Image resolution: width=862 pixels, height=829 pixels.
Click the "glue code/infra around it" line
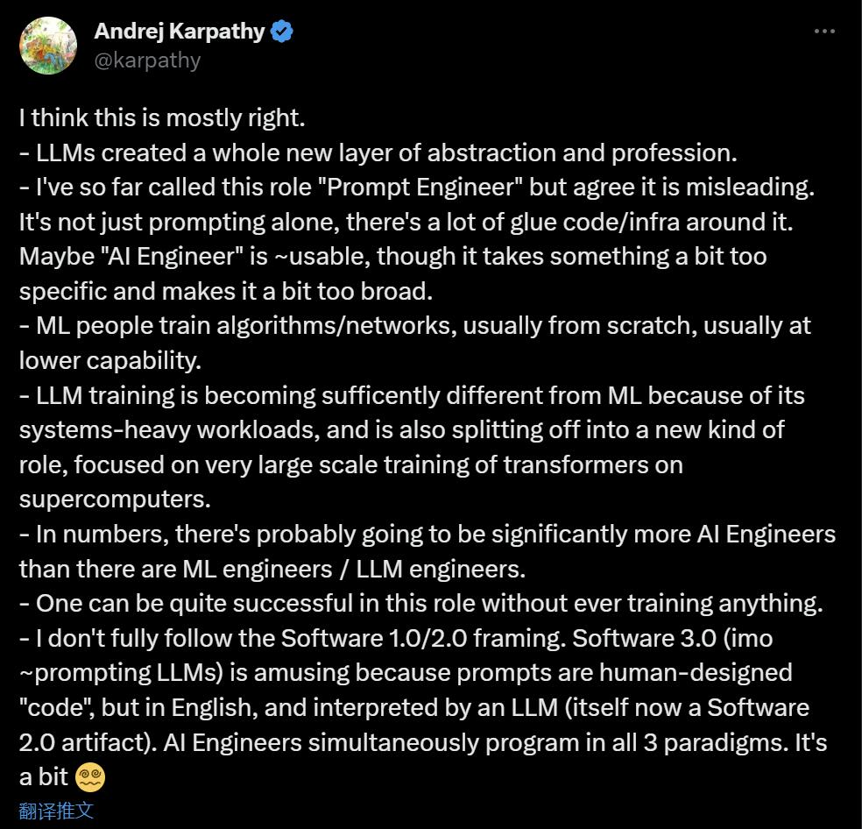[x=406, y=223]
